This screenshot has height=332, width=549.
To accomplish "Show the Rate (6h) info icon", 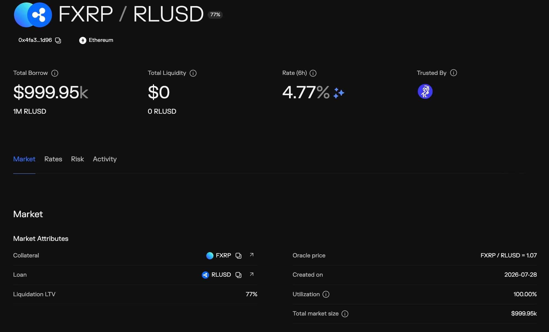I will click(x=313, y=73).
